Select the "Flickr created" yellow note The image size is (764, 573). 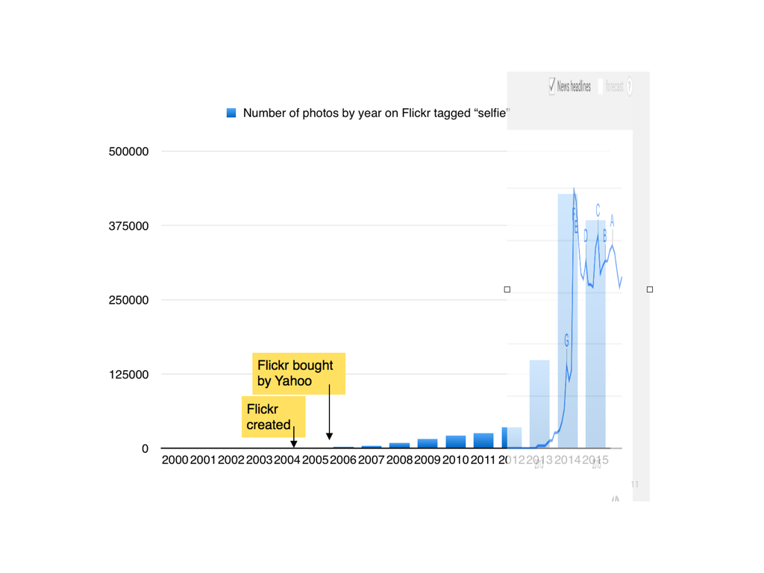[x=275, y=416]
